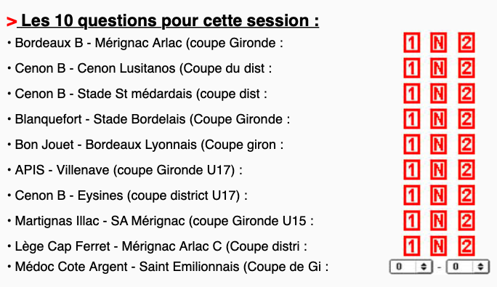Pick 1 for Bordeaux B - Mérignac Arlac
Screen dimensions: 497x287
411,42
